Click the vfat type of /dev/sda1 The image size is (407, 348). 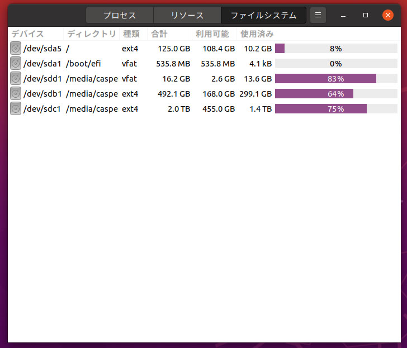[129, 64]
